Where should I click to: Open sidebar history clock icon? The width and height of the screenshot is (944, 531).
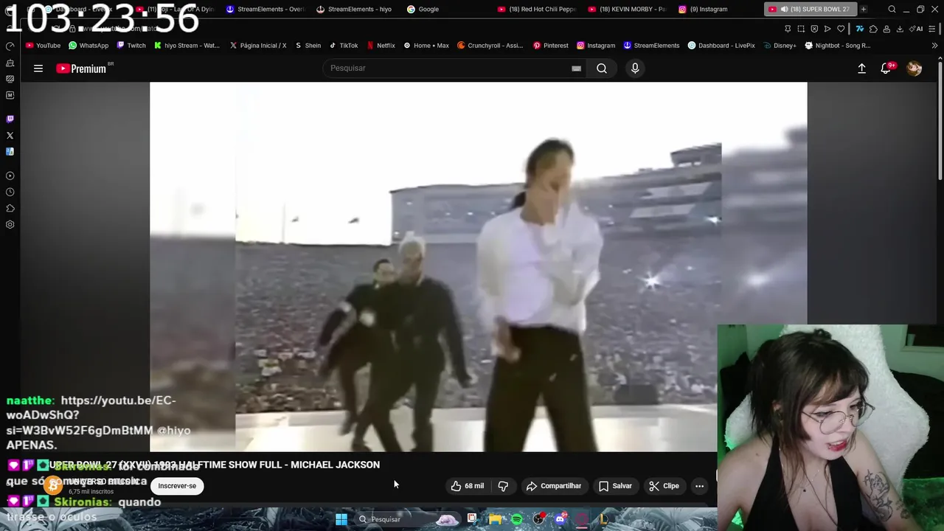tap(10, 192)
